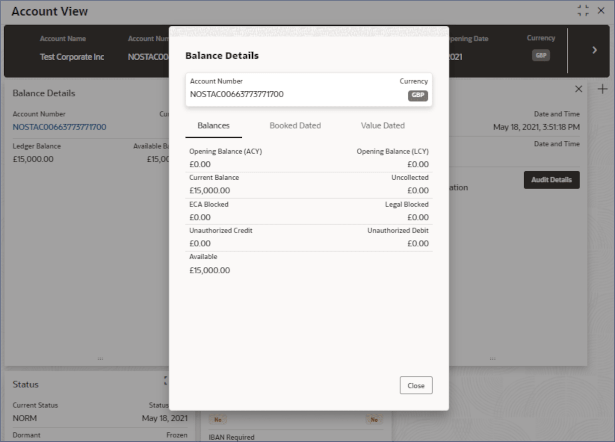Click drag handle dots under Balance Details tile

(100, 359)
